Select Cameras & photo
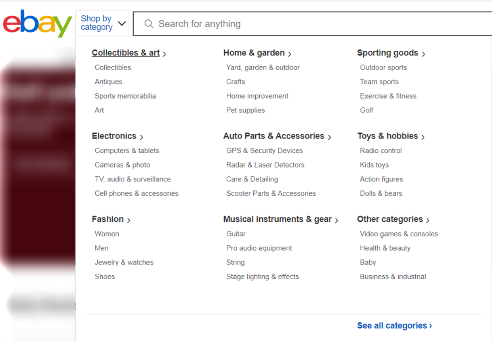This screenshot has width=492, height=341. 122,165
